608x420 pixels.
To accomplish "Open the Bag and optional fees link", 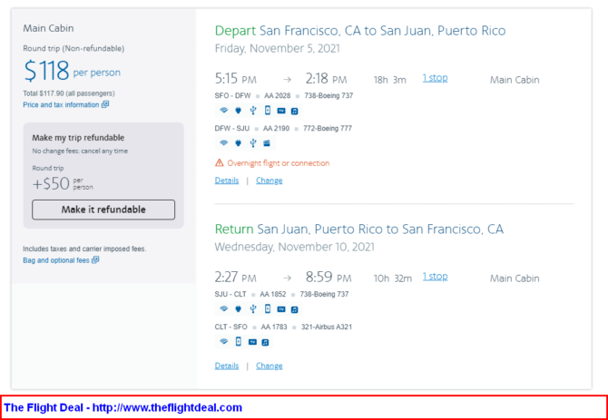I will point(56,260).
